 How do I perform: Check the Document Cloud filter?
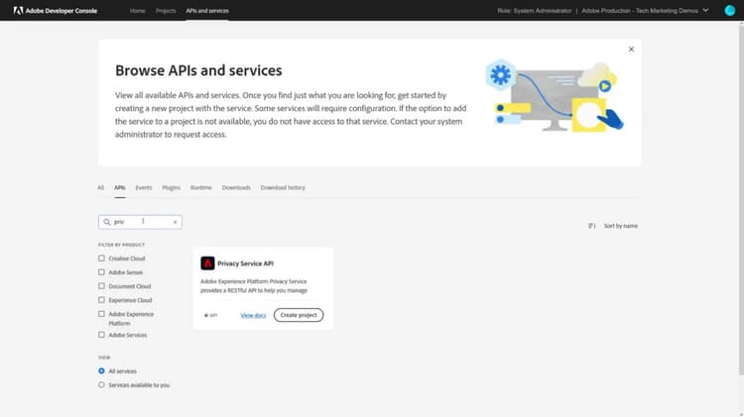click(101, 285)
